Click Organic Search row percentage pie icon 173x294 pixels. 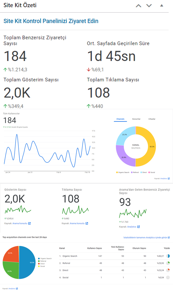pos(168,256)
